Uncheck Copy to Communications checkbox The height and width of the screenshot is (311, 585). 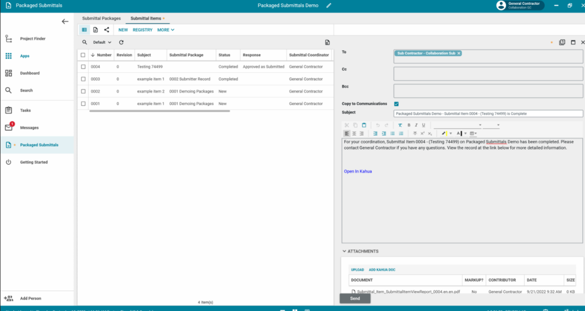click(396, 104)
